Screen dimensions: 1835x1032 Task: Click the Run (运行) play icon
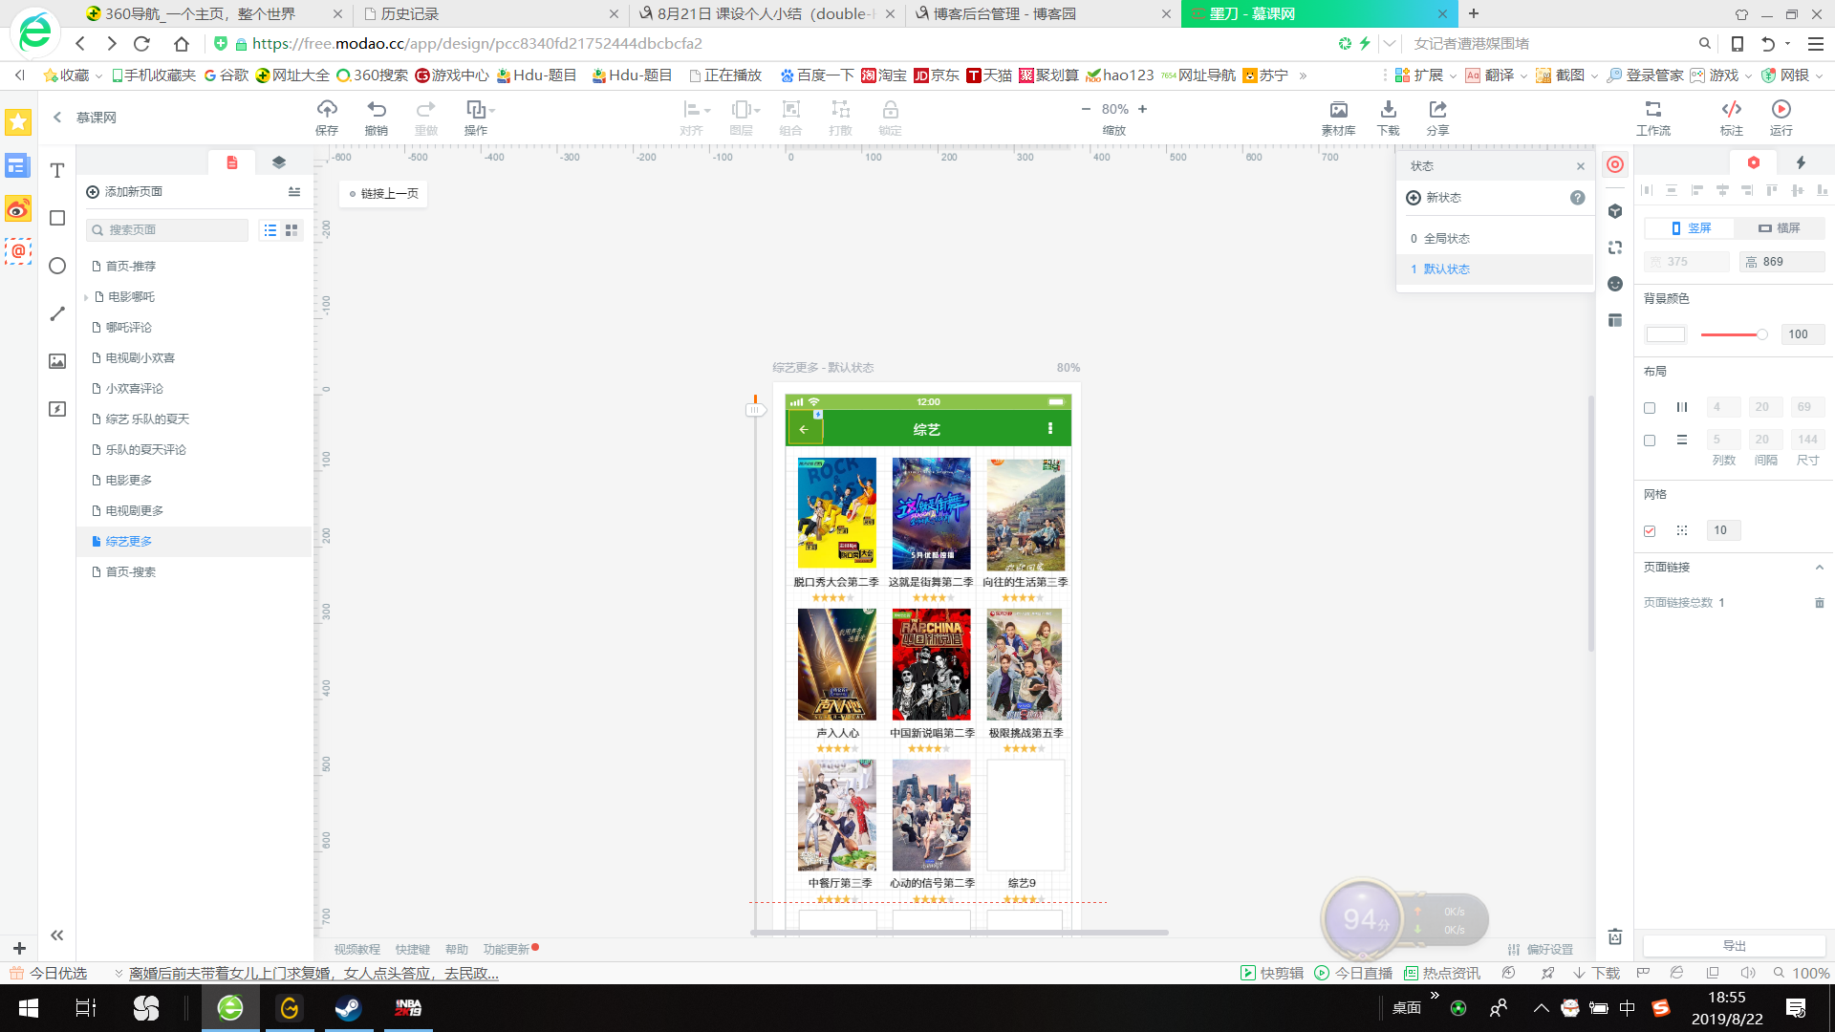1781,109
